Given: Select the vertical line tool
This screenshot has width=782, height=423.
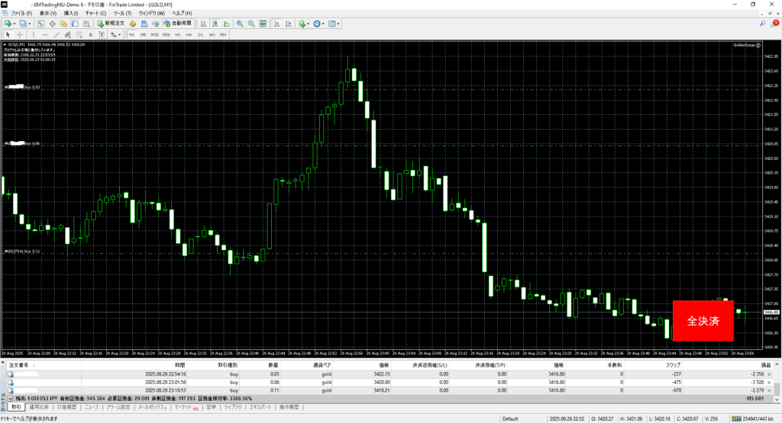Looking at the screenshot, I should (x=34, y=34).
